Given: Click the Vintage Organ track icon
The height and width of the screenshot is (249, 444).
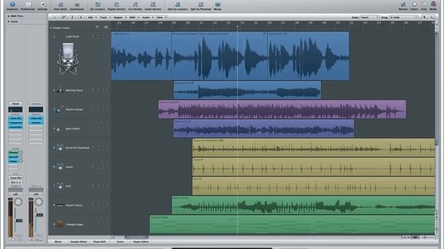Looking at the screenshot, I should click(x=60, y=224).
